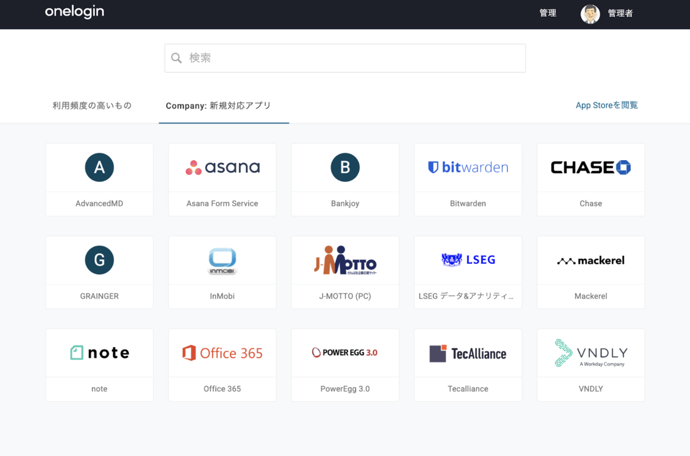Click the GRAINGER app tile
The height and width of the screenshot is (456, 690).
(x=99, y=272)
